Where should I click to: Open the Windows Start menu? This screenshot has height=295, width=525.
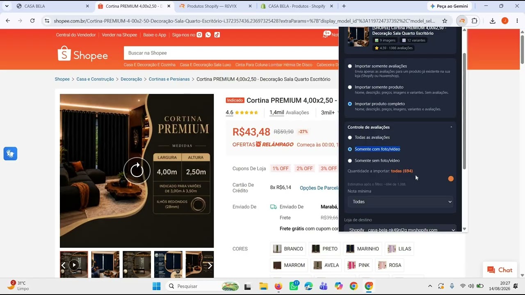coord(156,286)
